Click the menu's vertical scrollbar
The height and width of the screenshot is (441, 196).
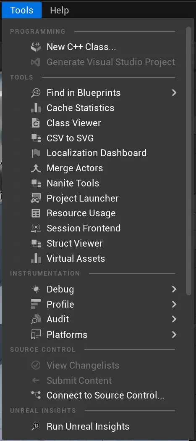point(189,161)
